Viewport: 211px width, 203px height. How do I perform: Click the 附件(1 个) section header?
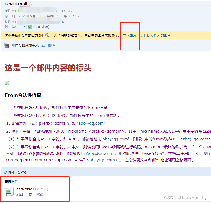click(17, 172)
